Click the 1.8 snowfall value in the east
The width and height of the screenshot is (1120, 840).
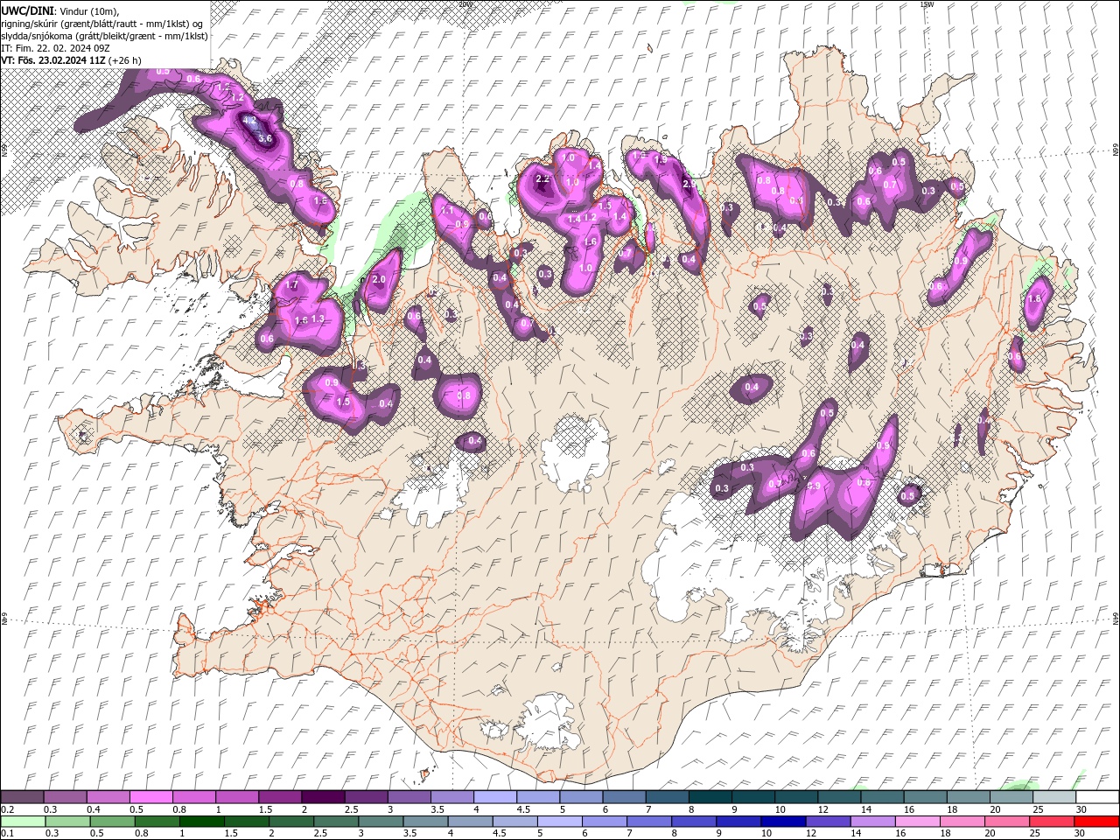coord(1035,299)
